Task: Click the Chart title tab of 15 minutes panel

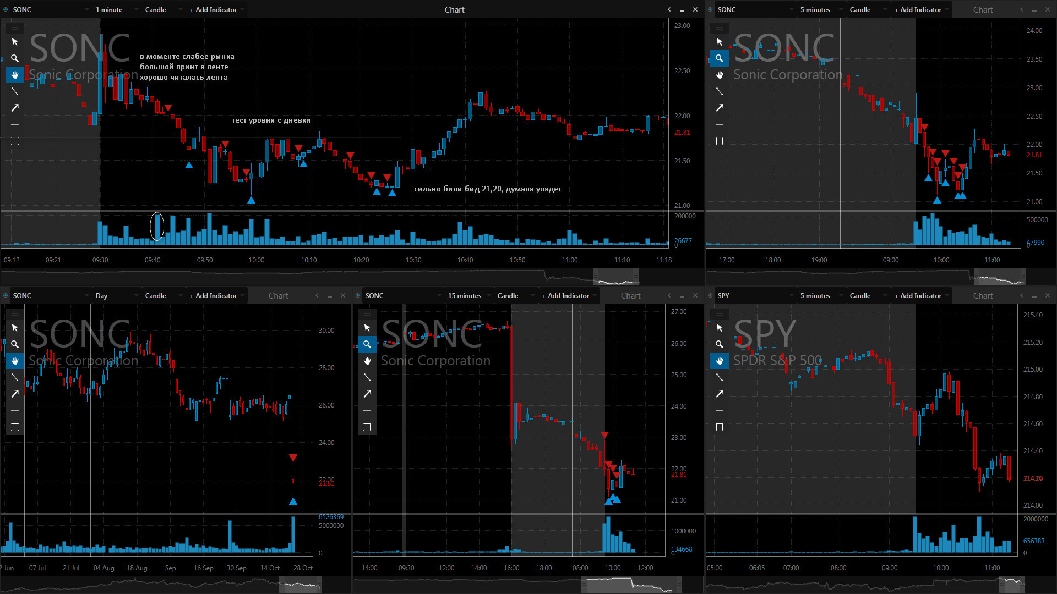Action: (x=630, y=296)
